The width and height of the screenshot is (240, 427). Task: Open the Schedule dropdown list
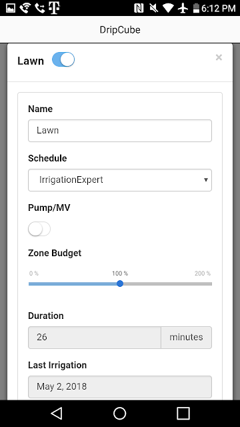click(120, 180)
